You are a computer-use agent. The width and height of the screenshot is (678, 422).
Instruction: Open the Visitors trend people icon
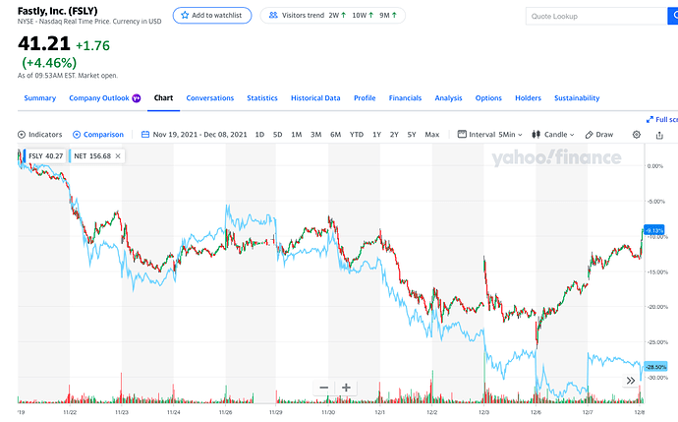(x=273, y=15)
